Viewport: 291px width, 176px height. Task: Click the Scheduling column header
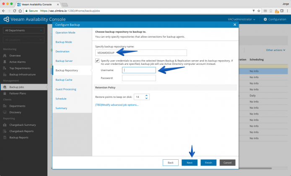tap(257, 59)
